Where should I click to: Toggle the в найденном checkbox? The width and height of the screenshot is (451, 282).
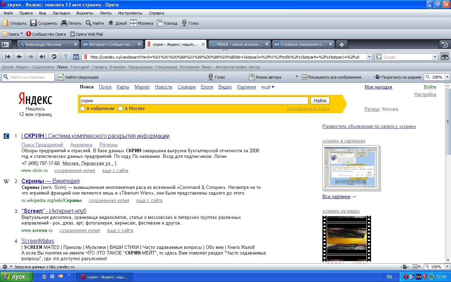pyautogui.click(x=82, y=109)
